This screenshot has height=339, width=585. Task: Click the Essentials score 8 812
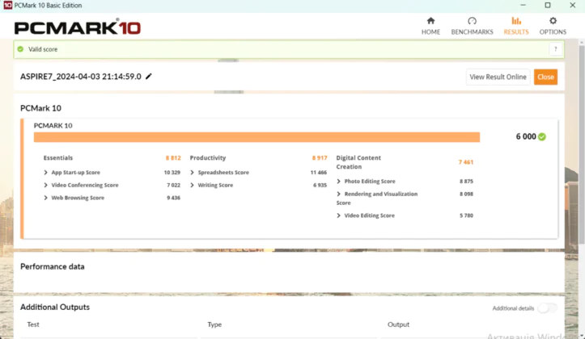tap(173, 157)
